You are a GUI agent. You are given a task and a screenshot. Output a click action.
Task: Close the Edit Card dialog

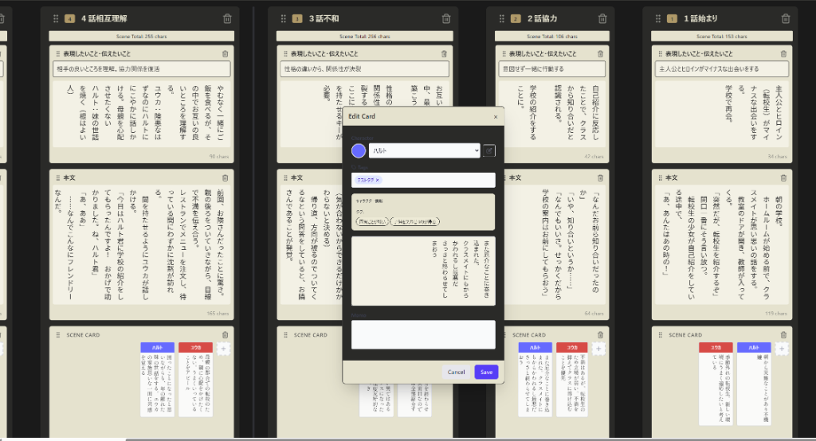pyautogui.click(x=496, y=116)
